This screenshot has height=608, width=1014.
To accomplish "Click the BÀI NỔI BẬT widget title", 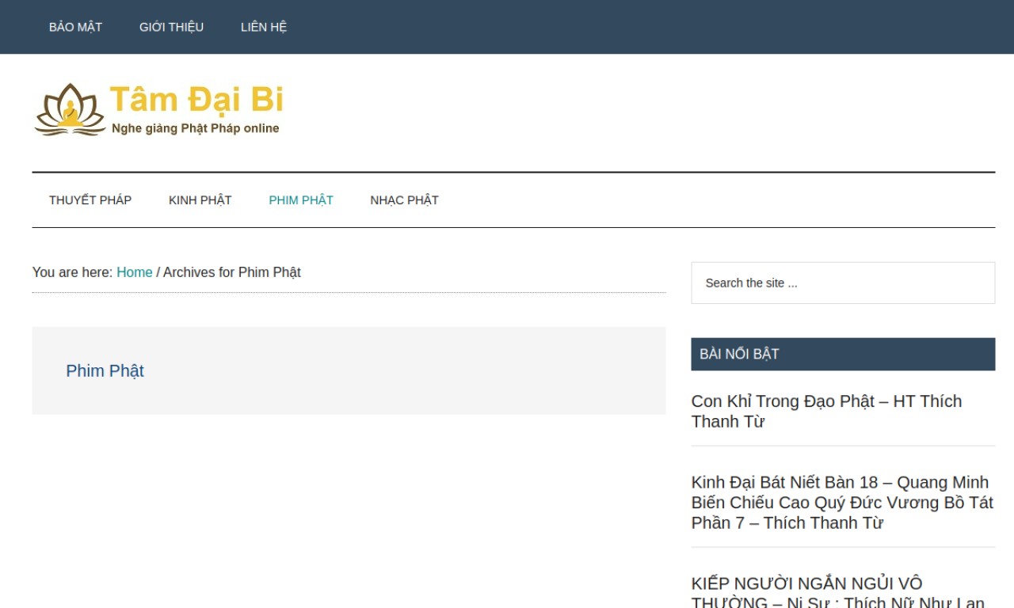I will pos(739,354).
